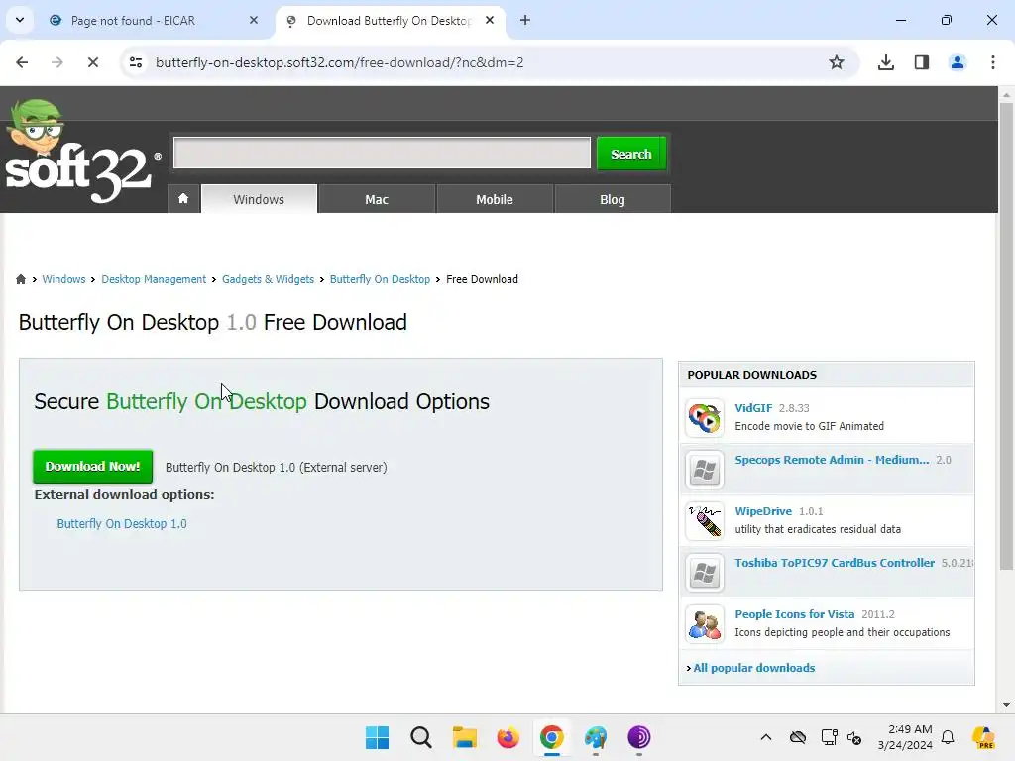This screenshot has height=761, width=1015.
Task: Close the Butterfly On Desktop tab
Action: point(490,20)
